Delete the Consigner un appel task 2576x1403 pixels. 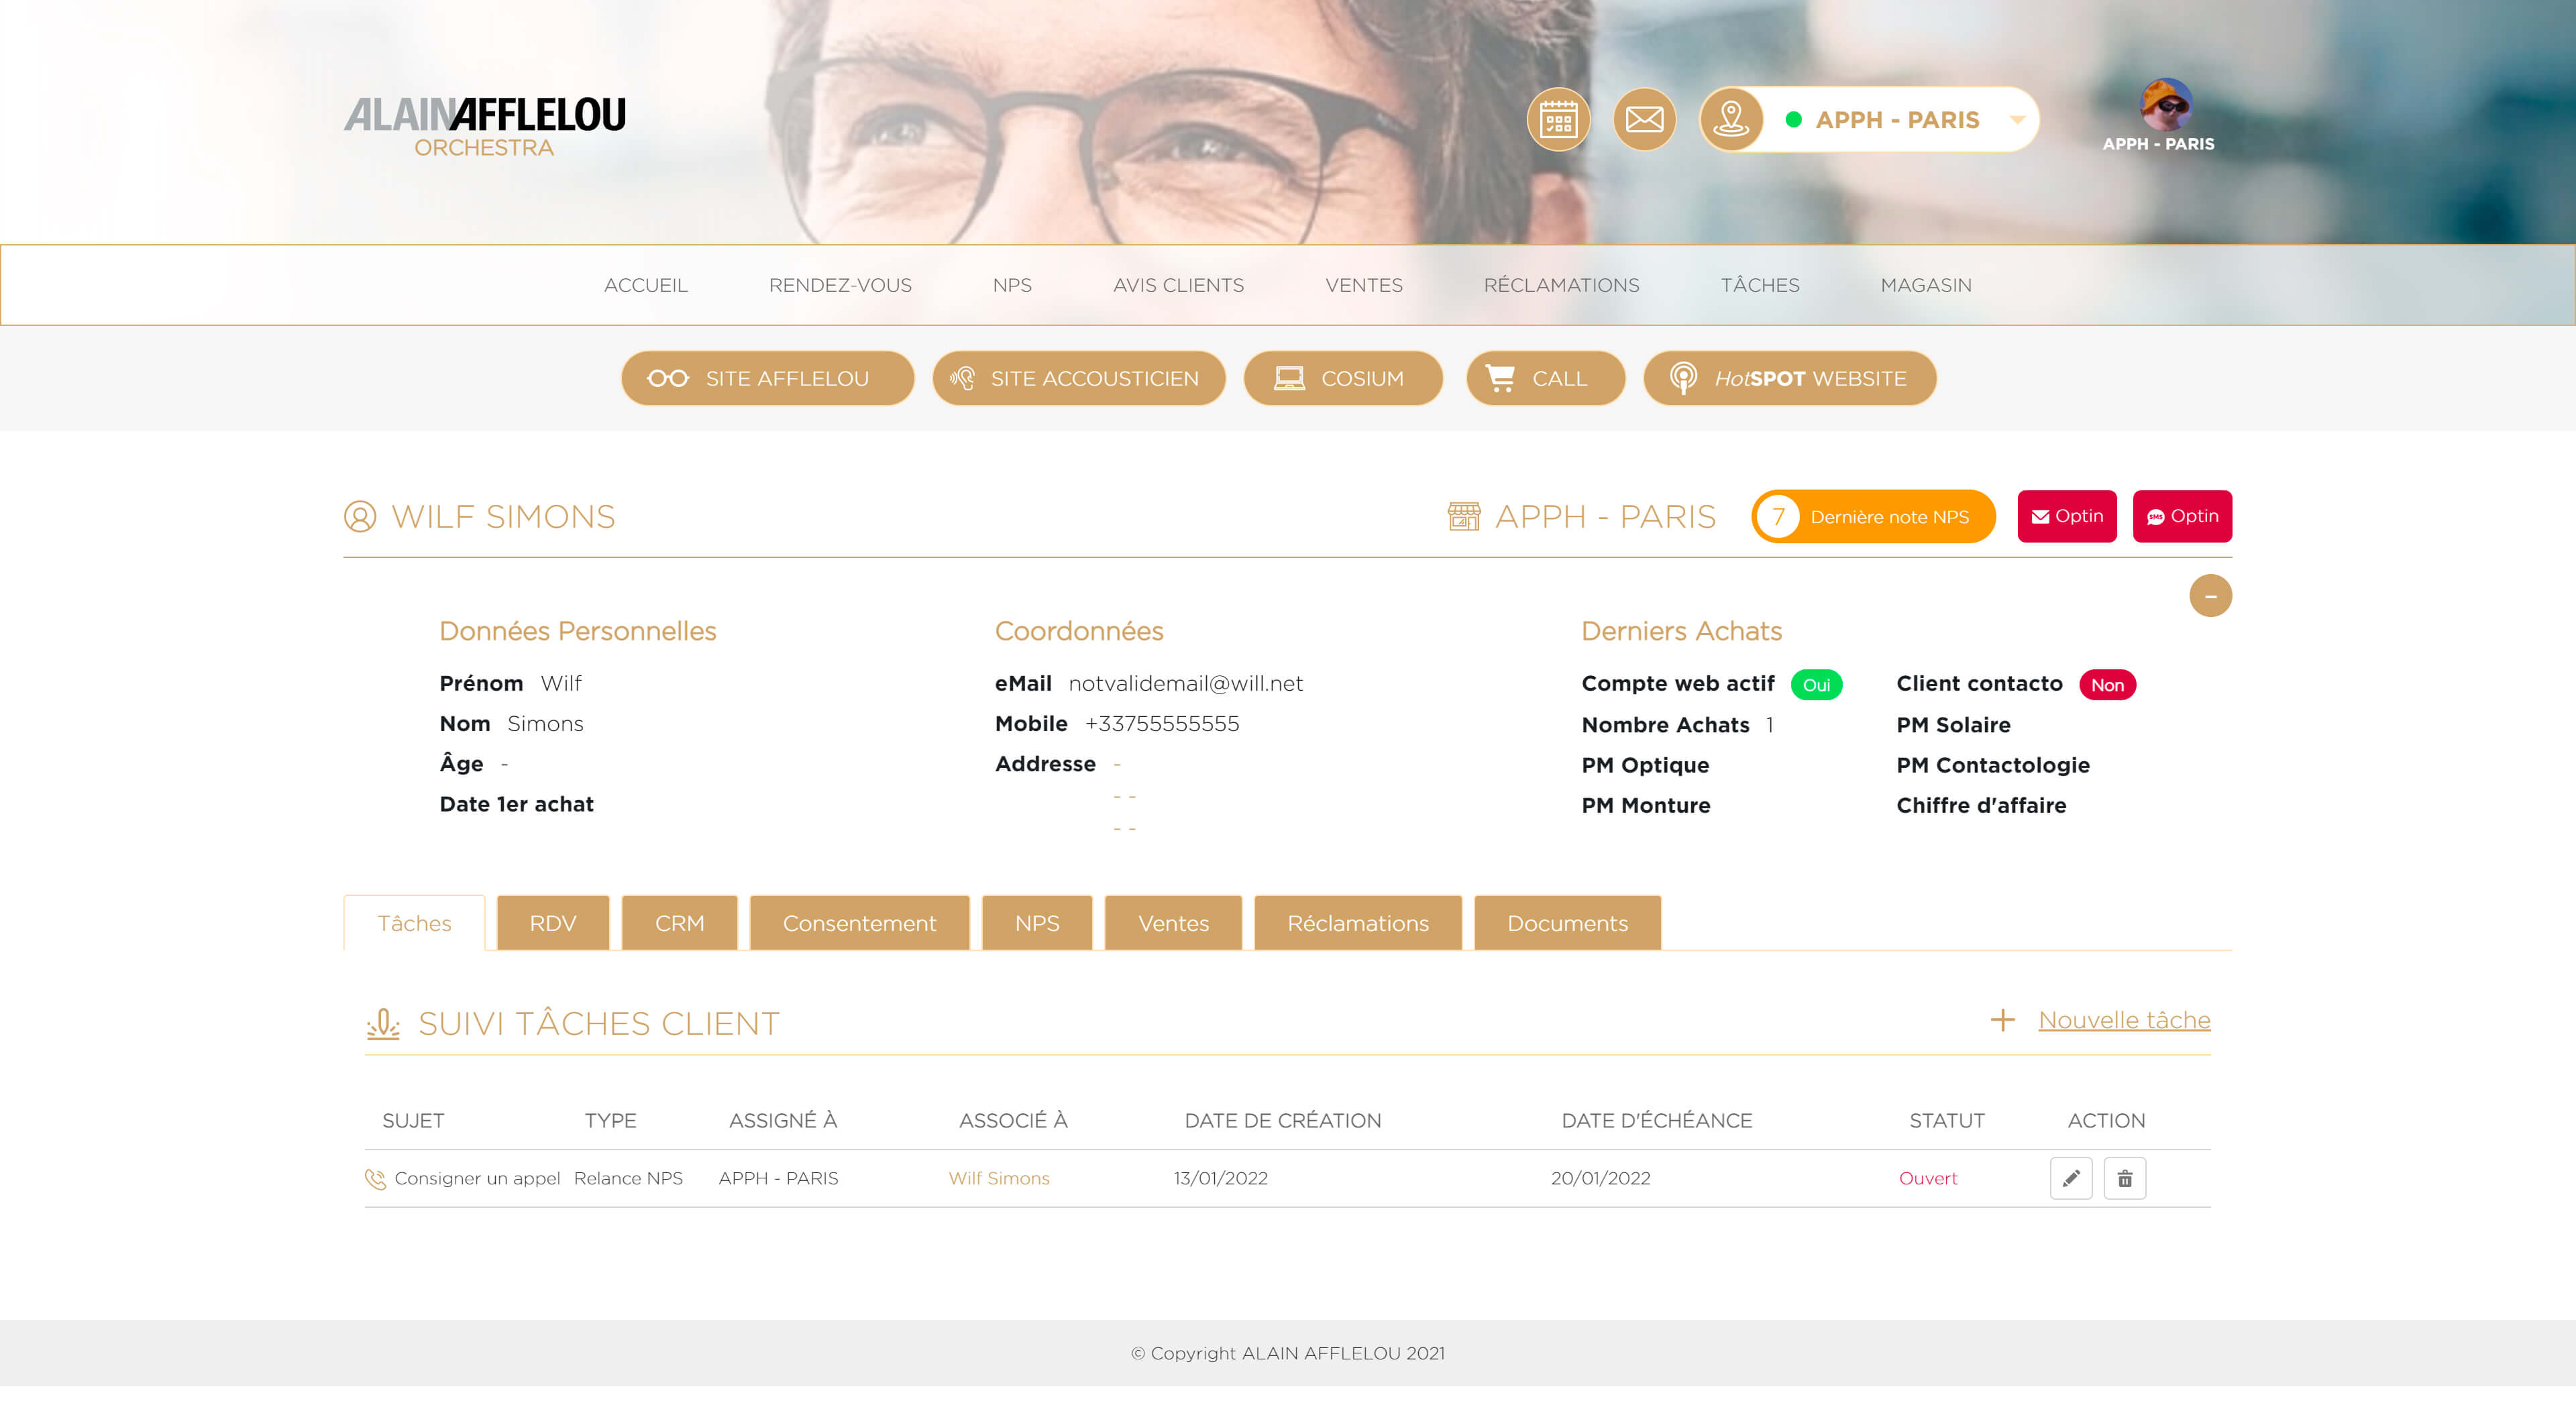pyautogui.click(x=2124, y=1178)
